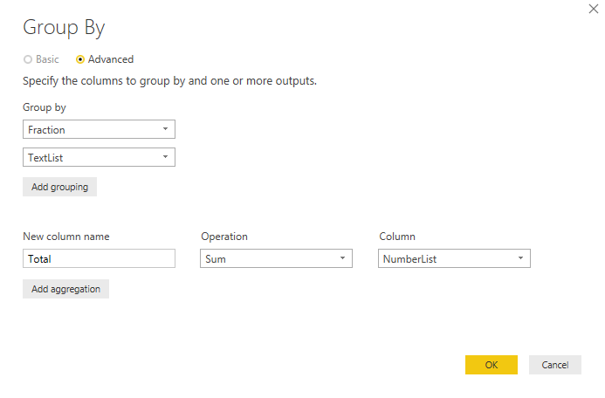This screenshot has width=605, height=398.
Task: Click the 'New column name' label
Action: [x=66, y=237]
